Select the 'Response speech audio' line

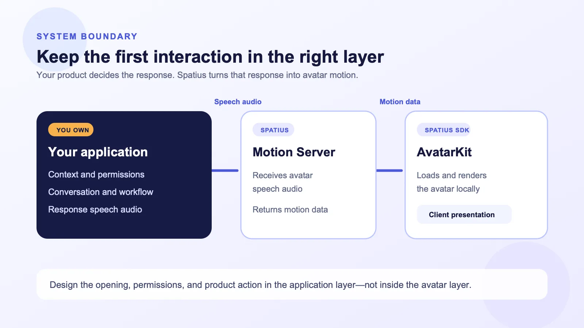point(95,210)
